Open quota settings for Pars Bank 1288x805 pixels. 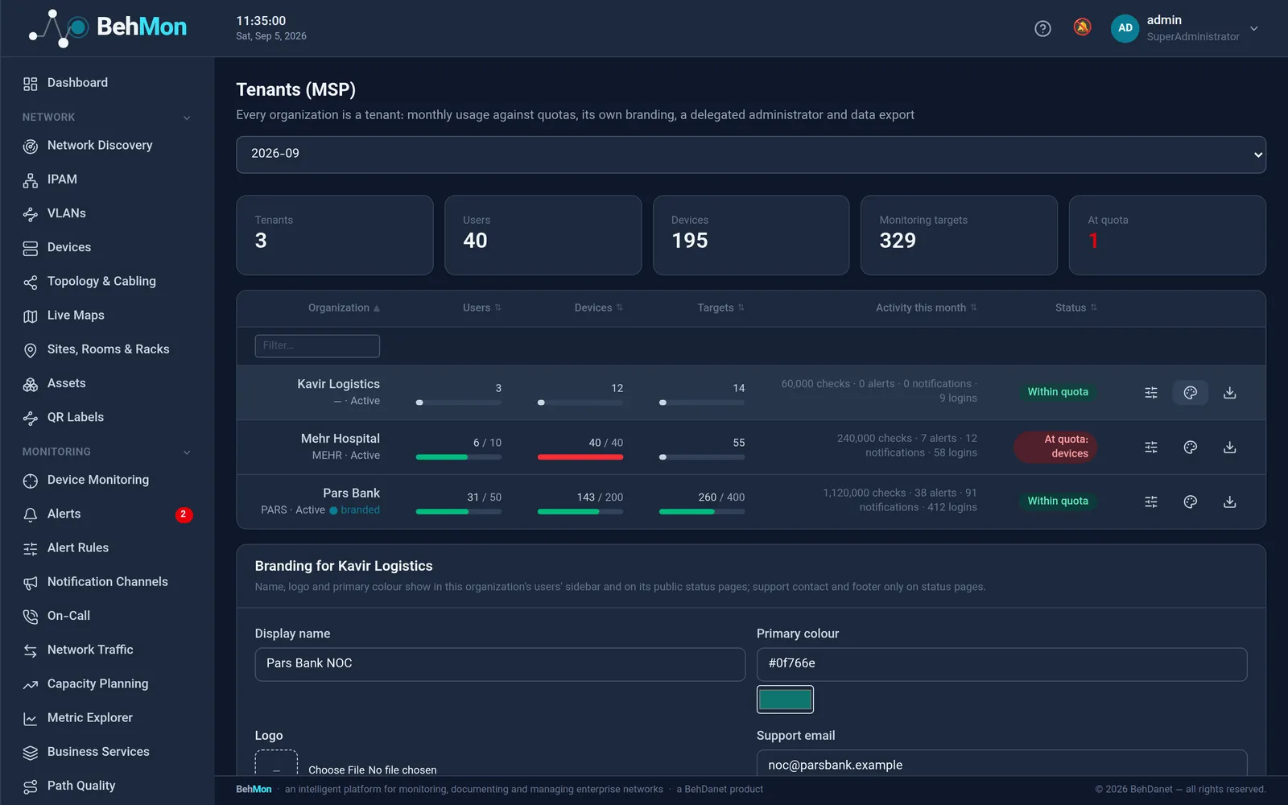pyautogui.click(x=1151, y=502)
